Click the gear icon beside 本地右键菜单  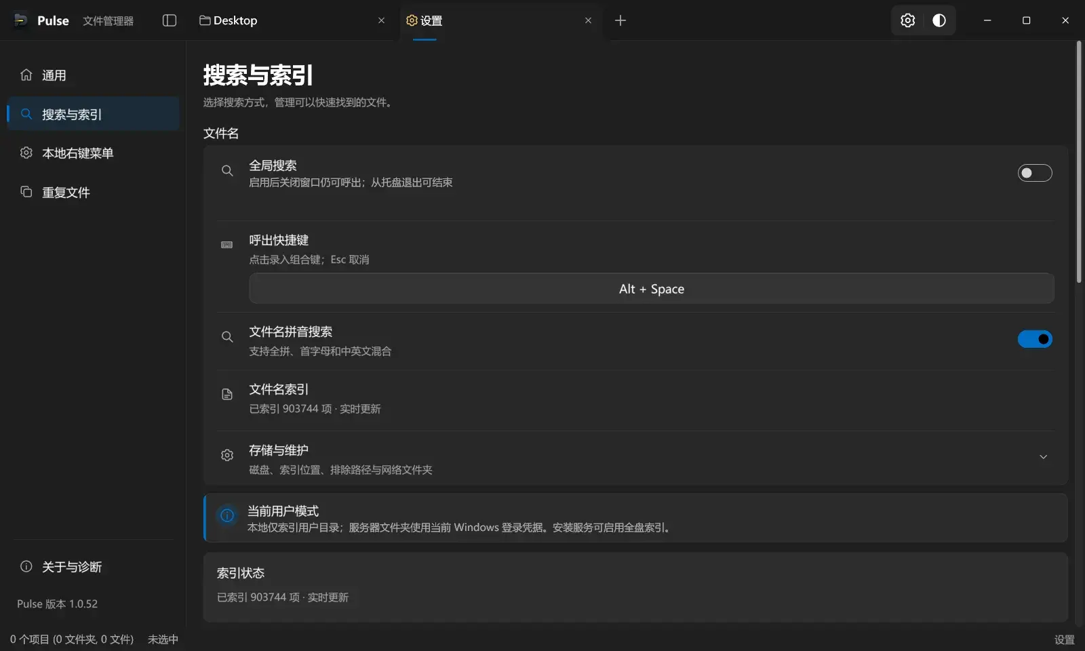coord(26,153)
